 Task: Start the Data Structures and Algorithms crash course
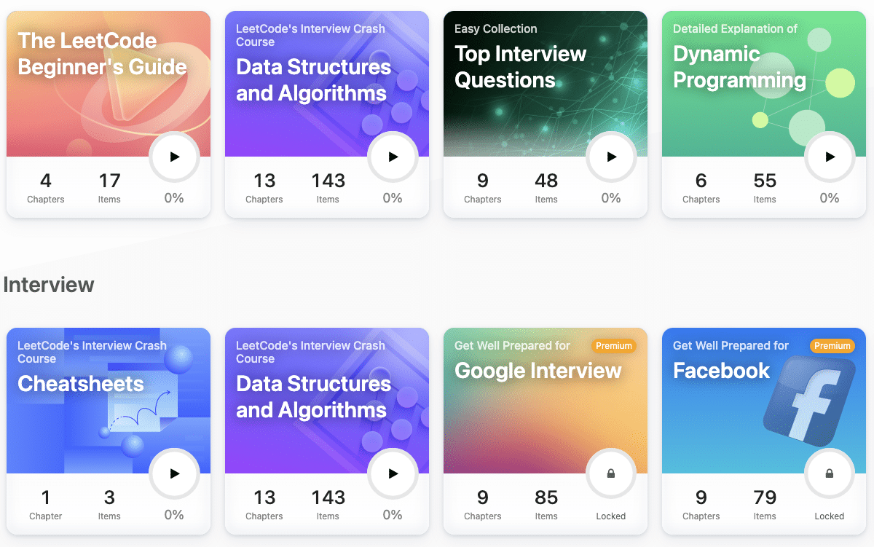393,157
